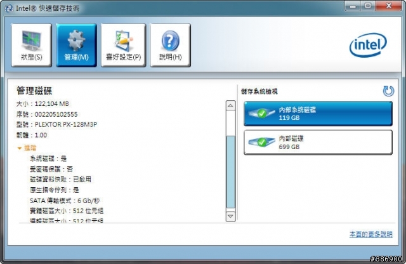406x264 pixels.
Task: Click the 儲存系統檢視 heading
Action: (x=259, y=91)
